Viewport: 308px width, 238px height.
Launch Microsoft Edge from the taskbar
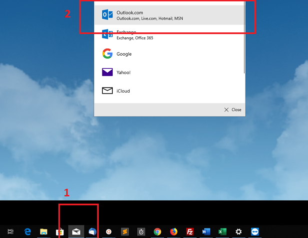27,232
